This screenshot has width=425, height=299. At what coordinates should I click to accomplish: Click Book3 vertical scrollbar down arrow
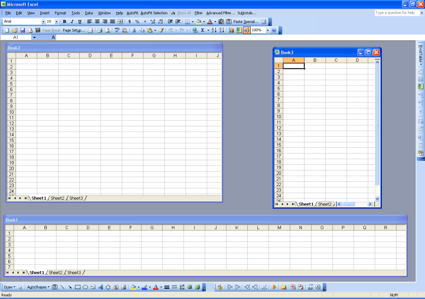point(377,199)
